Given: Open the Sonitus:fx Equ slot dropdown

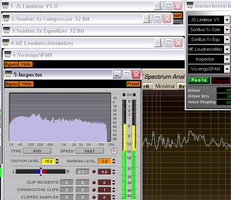Looking at the screenshot, I should point(227,39).
